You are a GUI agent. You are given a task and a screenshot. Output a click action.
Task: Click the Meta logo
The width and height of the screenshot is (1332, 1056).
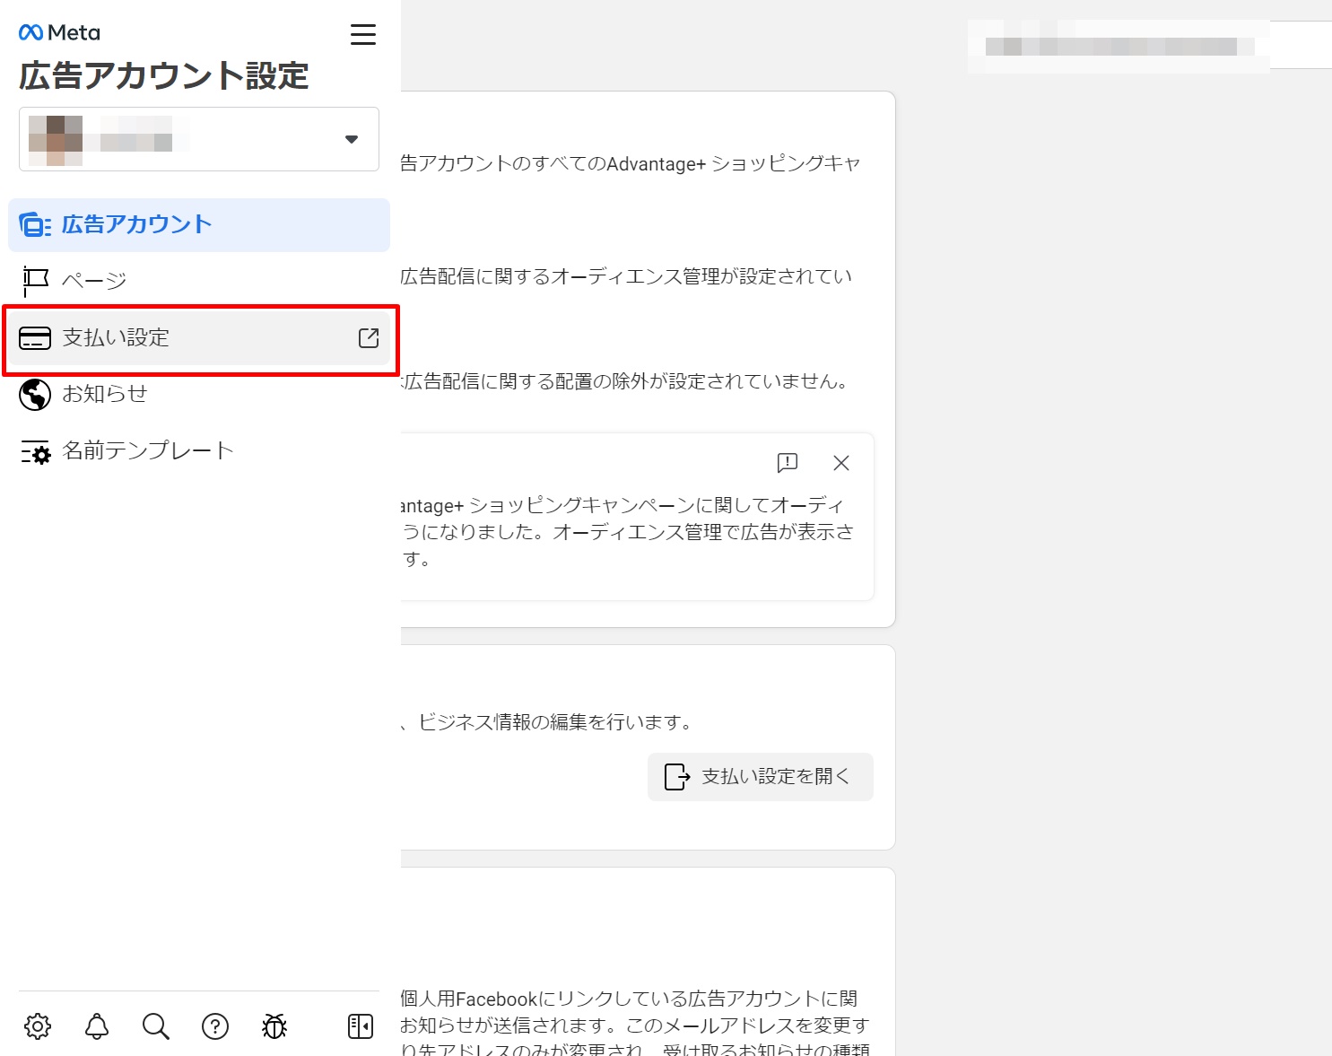(x=59, y=33)
